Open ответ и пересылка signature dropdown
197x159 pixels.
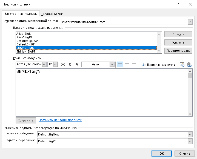[190, 141]
